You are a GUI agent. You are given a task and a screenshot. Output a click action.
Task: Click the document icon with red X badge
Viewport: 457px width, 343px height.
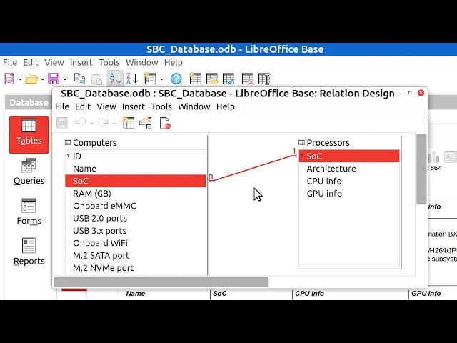[165, 123]
